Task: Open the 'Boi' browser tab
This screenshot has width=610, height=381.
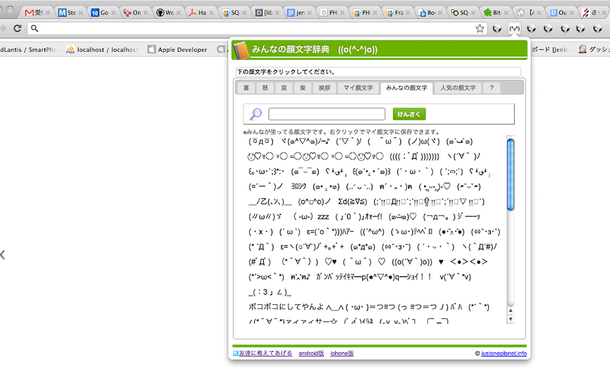Action: click(x=427, y=13)
